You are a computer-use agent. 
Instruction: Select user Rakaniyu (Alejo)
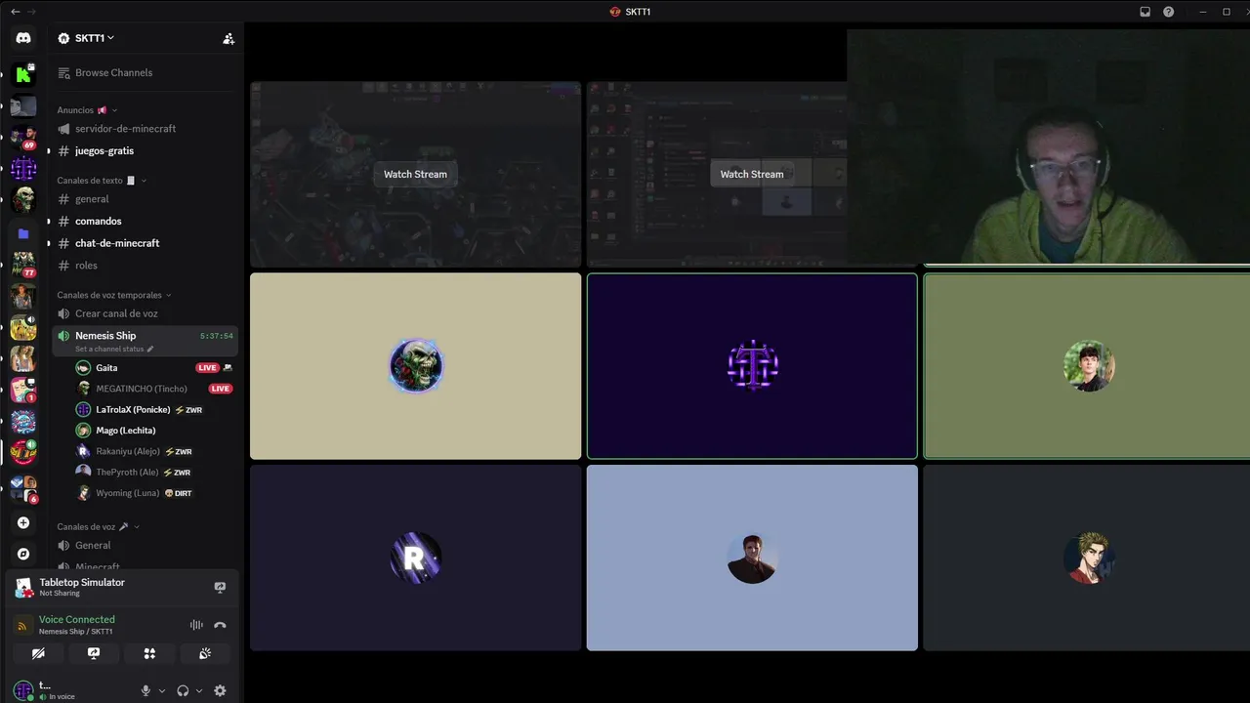pos(153,452)
